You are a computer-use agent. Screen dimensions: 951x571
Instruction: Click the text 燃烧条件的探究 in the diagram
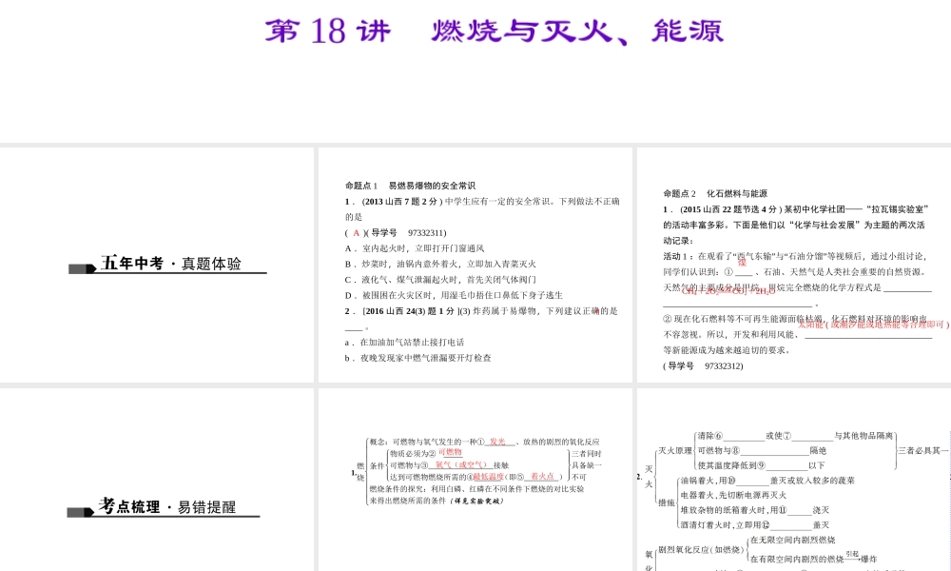pyautogui.click(x=398, y=489)
